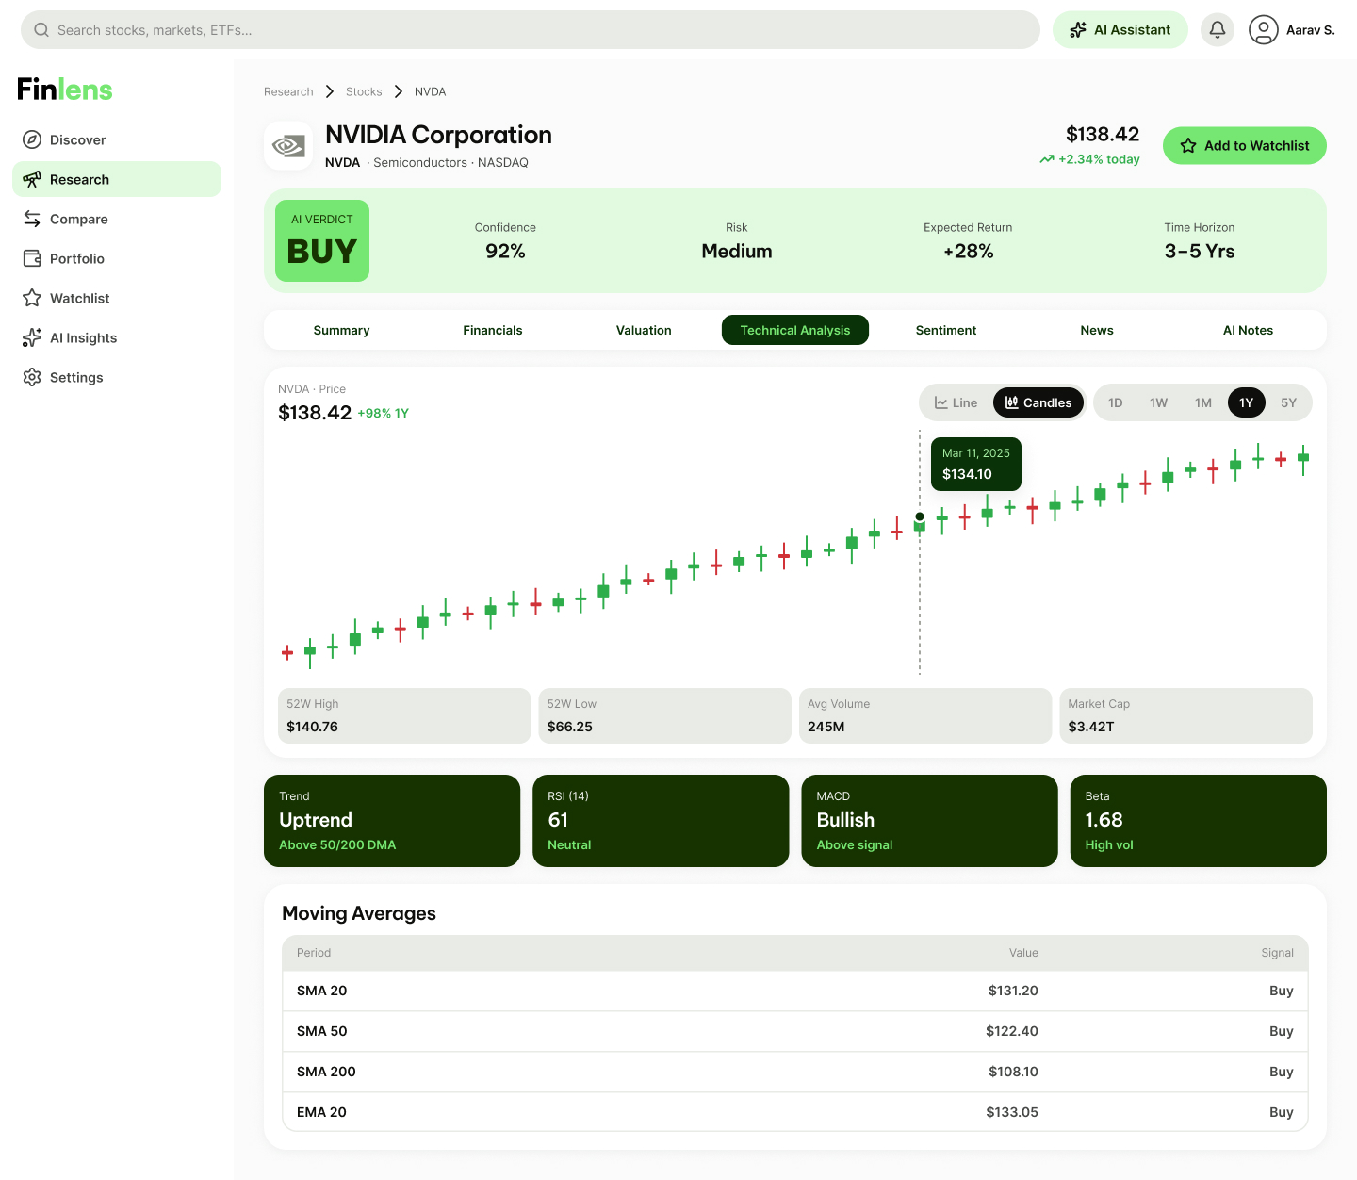The height and width of the screenshot is (1180, 1357).
Task: Open Watchlist in the sidebar
Action: 117,298
